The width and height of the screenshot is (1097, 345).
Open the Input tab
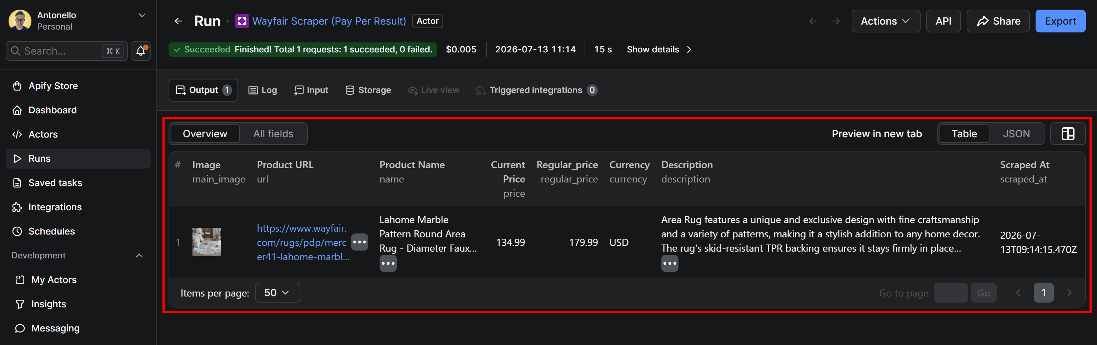(x=311, y=90)
